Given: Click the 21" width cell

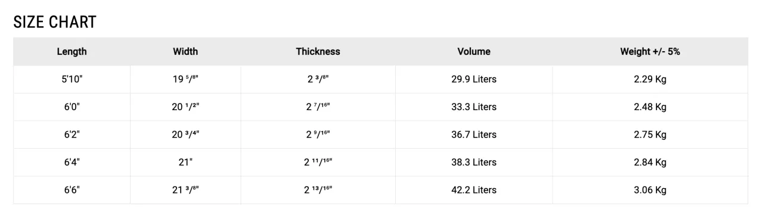Looking at the screenshot, I should 185,162.
